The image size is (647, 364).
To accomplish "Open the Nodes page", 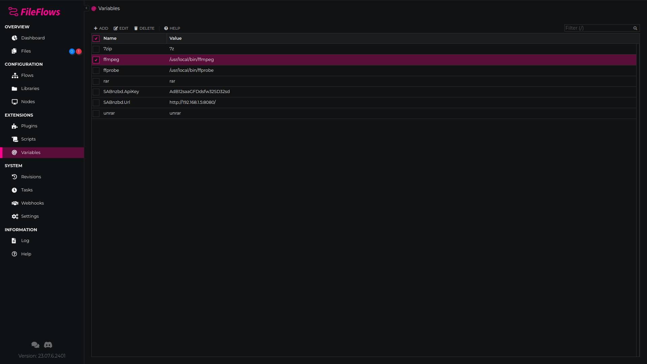I will point(28,101).
